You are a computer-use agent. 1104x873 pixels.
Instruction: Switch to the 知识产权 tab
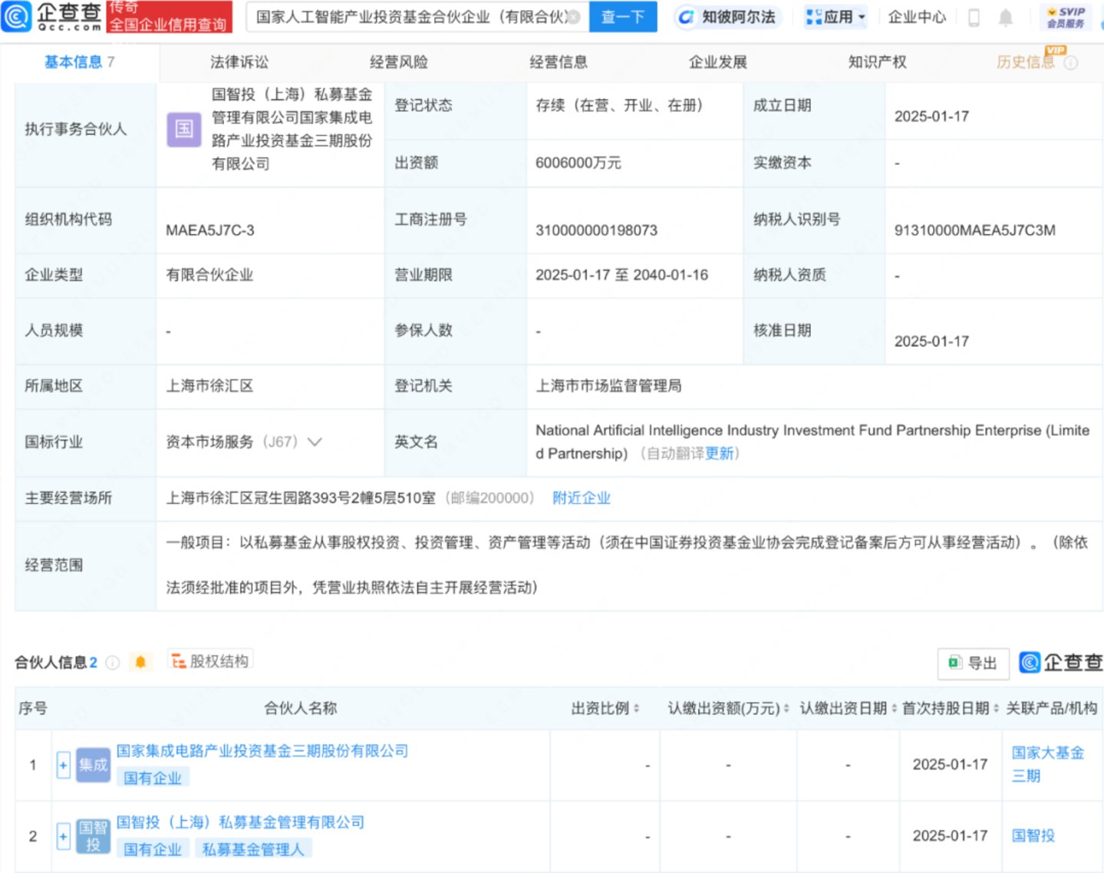(x=877, y=62)
